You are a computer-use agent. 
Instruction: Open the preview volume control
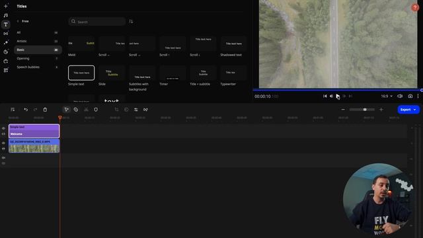400,96
